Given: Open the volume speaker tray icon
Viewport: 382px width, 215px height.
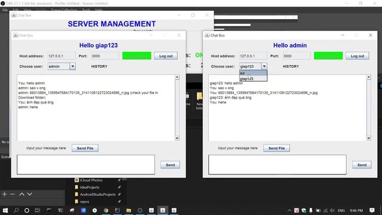Looking at the screenshot, I should click(x=332, y=210).
